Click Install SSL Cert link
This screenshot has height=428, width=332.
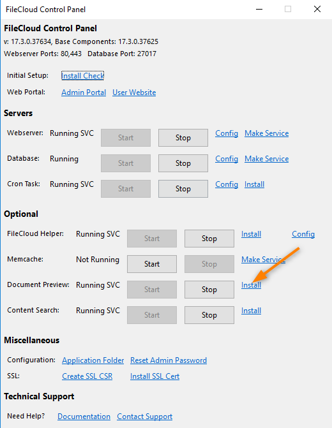tap(155, 376)
